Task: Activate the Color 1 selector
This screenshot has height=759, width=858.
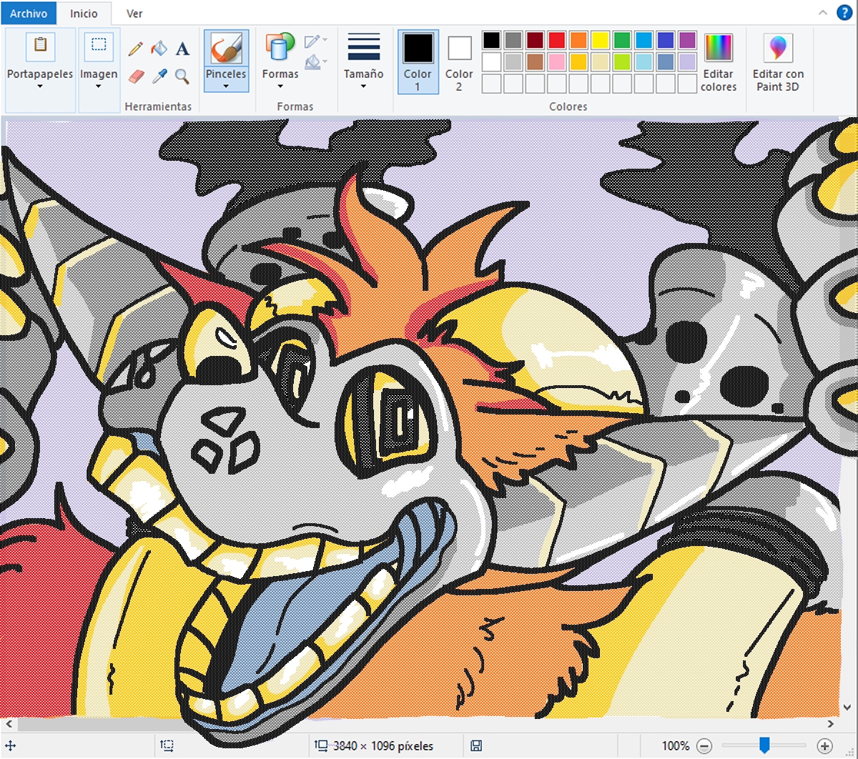Action: [x=418, y=62]
